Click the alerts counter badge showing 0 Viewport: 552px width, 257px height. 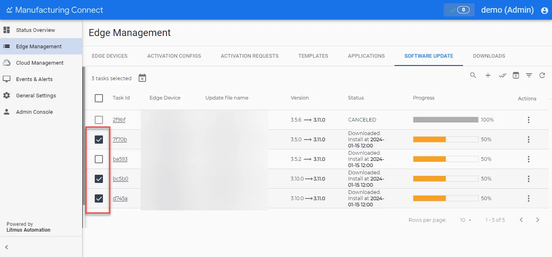[459, 10]
